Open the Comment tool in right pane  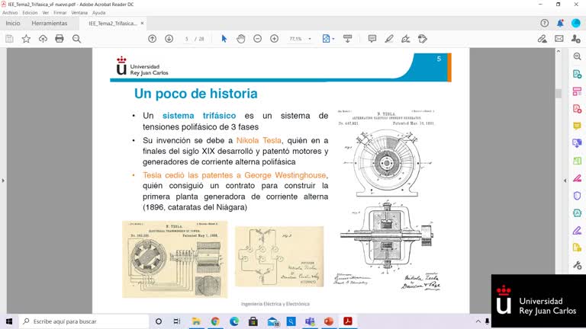[577, 126]
